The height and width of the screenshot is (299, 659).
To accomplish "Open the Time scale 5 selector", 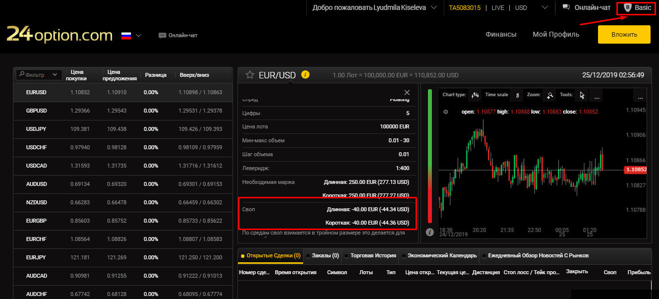I will 517,95.
